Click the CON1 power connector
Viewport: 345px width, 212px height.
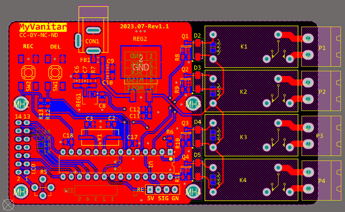[93, 41]
